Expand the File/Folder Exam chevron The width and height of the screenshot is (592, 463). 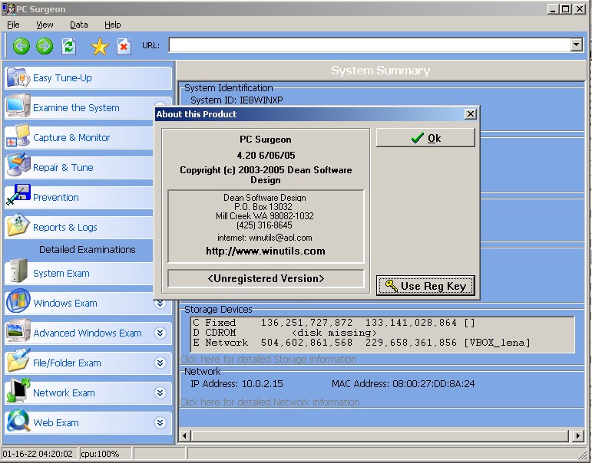(x=160, y=363)
